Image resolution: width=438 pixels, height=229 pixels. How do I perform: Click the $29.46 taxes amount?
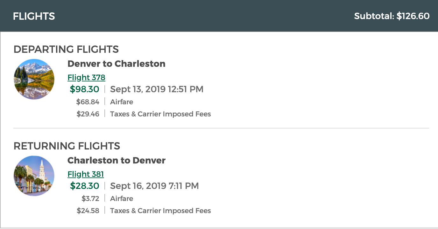(x=88, y=114)
